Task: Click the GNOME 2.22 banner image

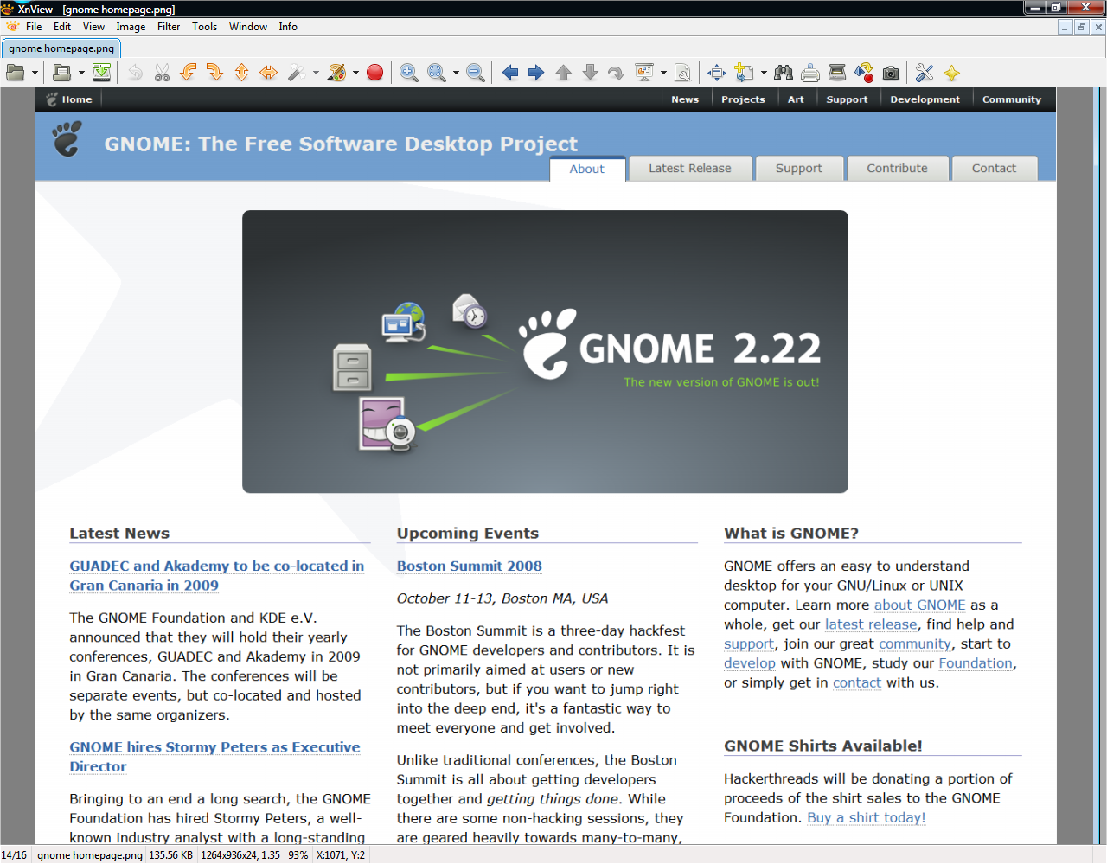Action: [545, 352]
